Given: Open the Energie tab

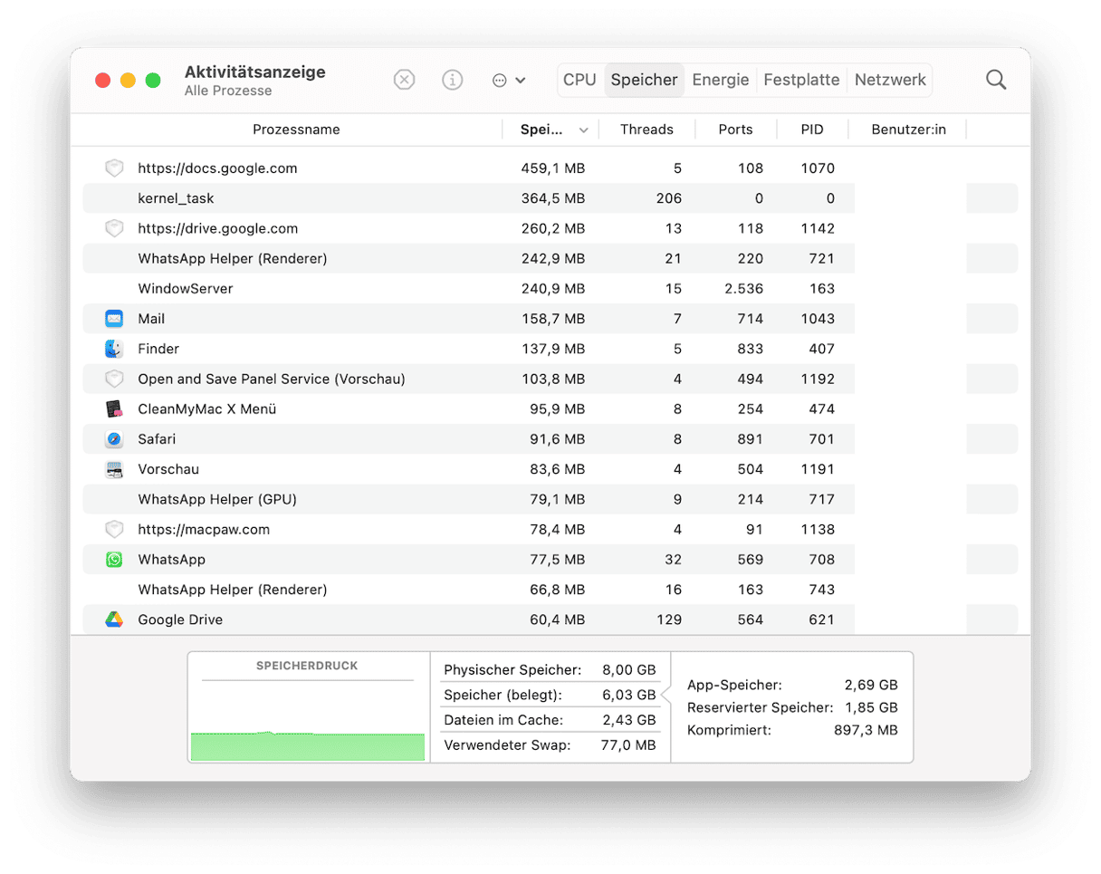Looking at the screenshot, I should [721, 80].
